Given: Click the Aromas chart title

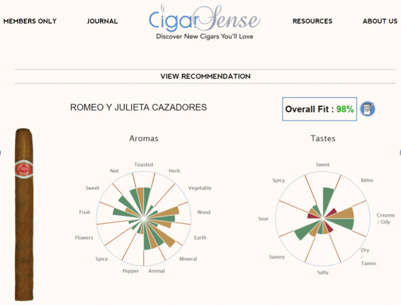Looking at the screenshot, I should [144, 139].
